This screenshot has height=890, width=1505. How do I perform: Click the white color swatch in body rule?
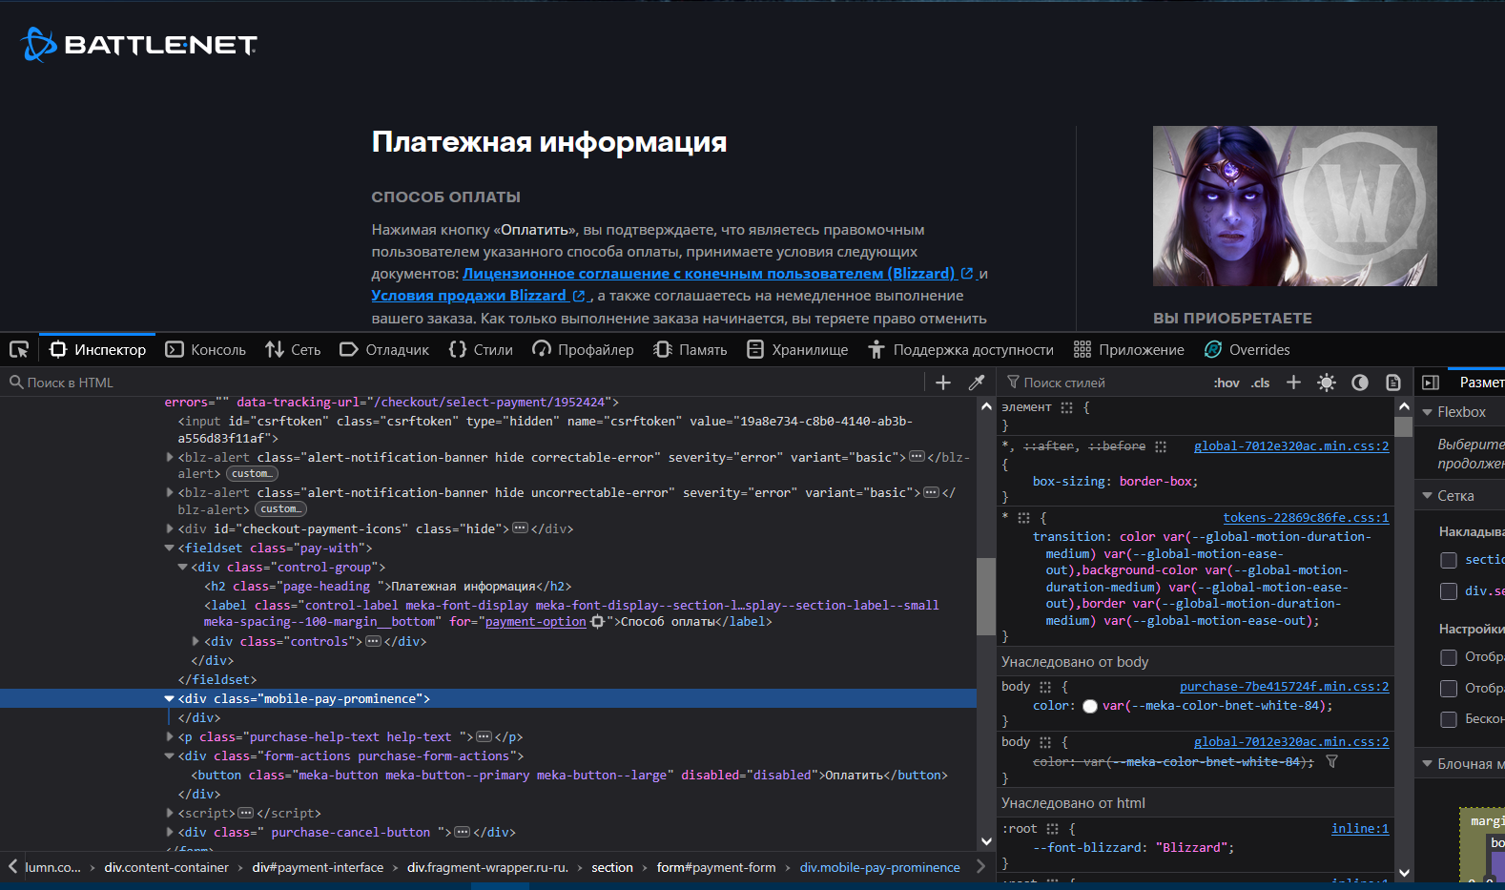pos(1090,707)
